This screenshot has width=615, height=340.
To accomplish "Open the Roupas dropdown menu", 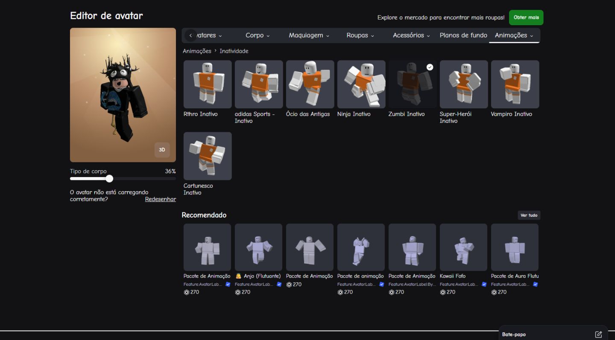I will tap(360, 35).
